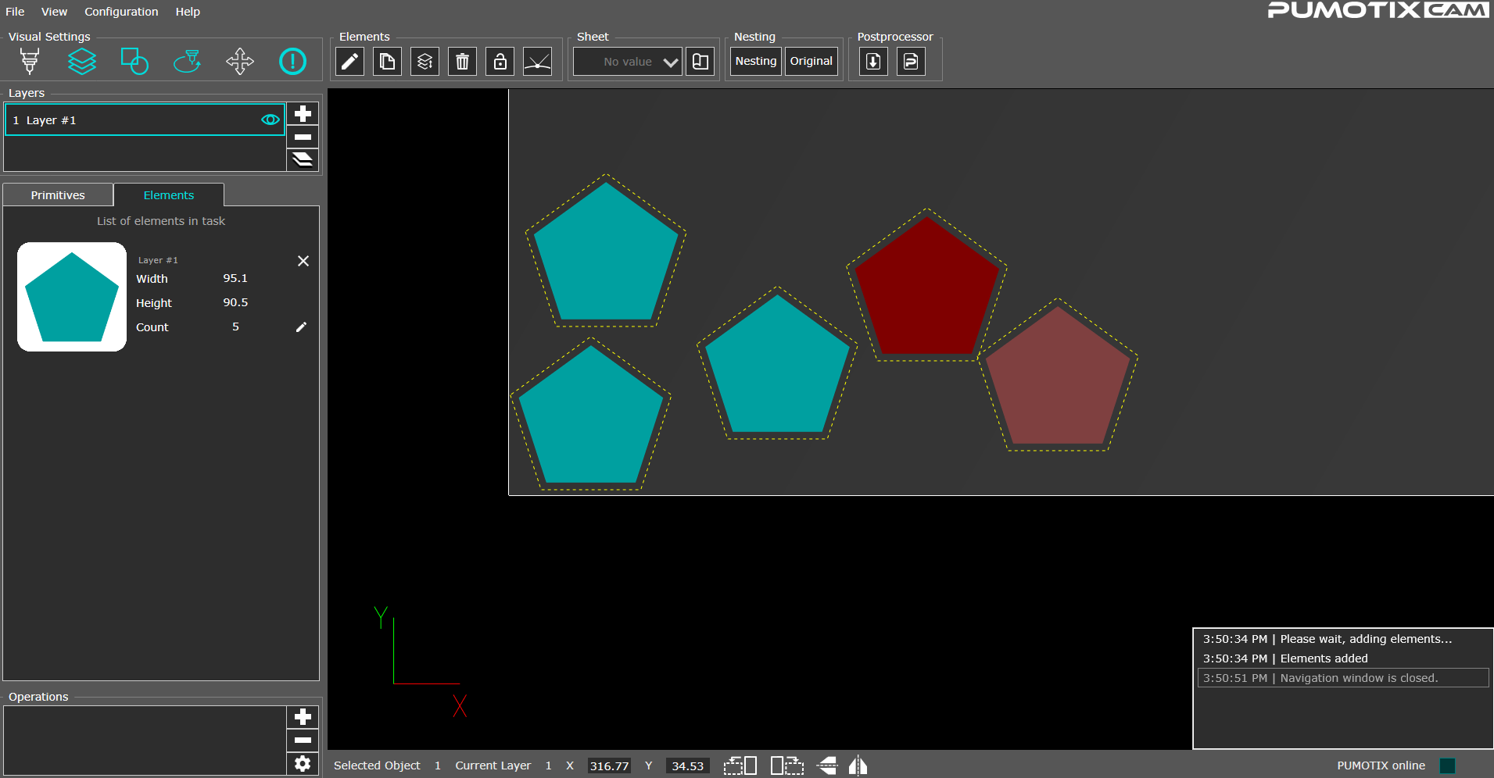Open the Sheet 'No value' dropdown

[x=628, y=62]
